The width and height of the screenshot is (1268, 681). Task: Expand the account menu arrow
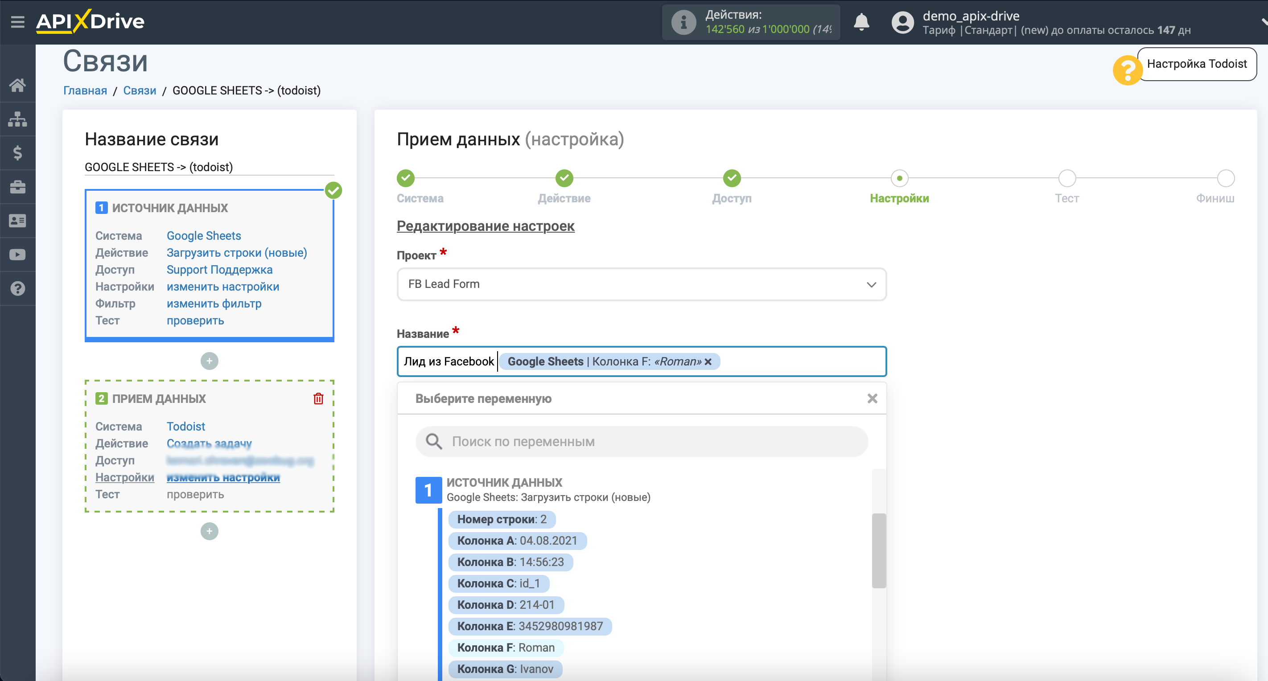click(1264, 22)
